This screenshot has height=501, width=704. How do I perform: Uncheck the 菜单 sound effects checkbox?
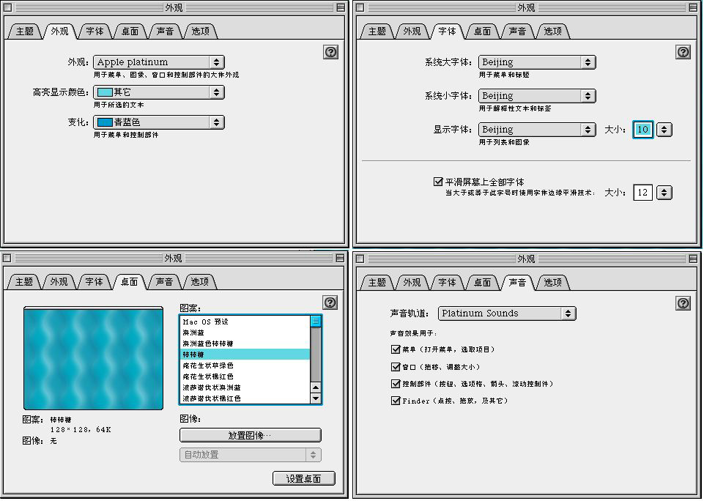pyautogui.click(x=396, y=350)
